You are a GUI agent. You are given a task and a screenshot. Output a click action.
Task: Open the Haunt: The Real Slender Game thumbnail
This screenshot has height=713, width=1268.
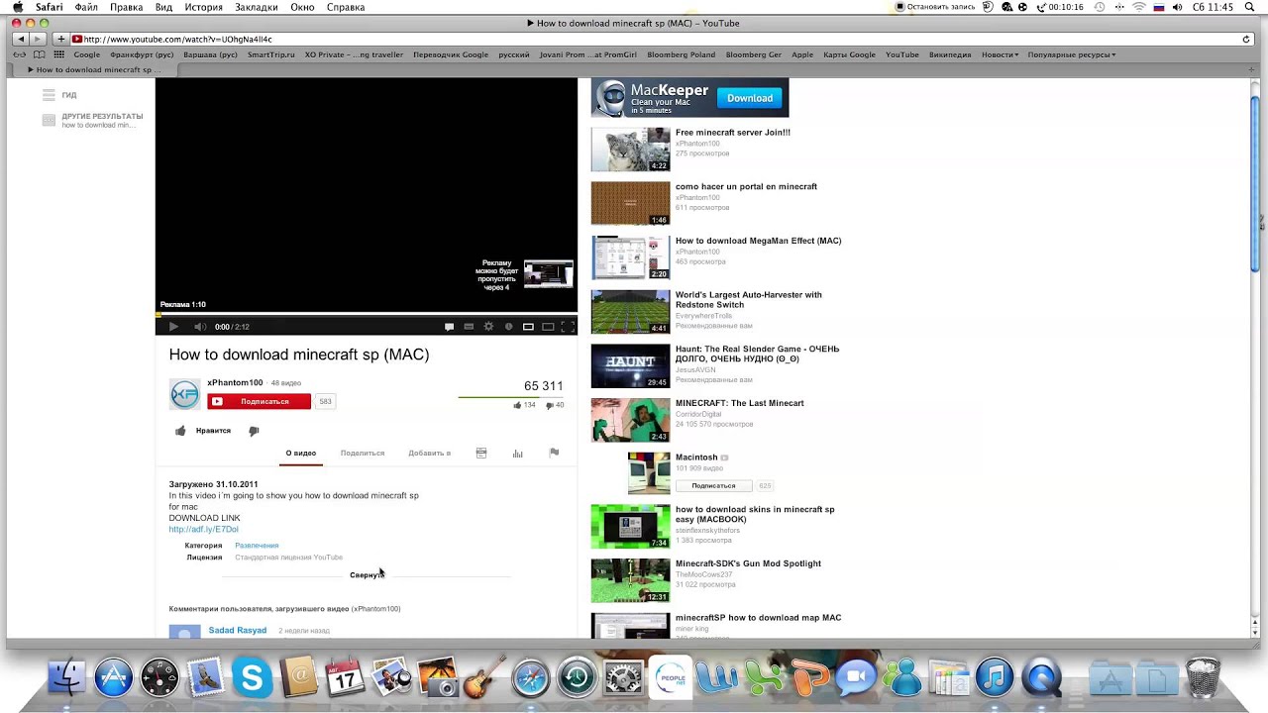point(630,365)
